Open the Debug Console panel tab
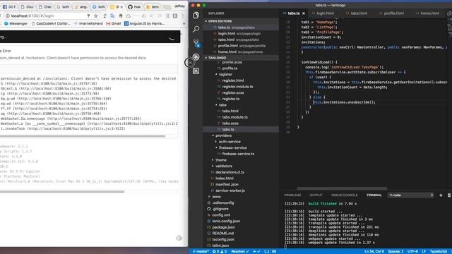The height and width of the screenshot is (254, 452). 344,195
